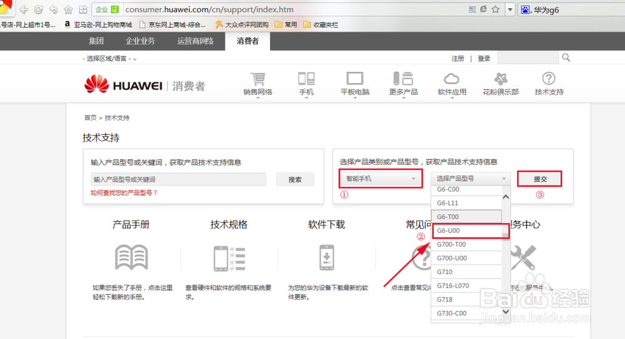Open 技术支持 question mark icon
The width and height of the screenshot is (625, 339).
pyautogui.click(x=549, y=79)
